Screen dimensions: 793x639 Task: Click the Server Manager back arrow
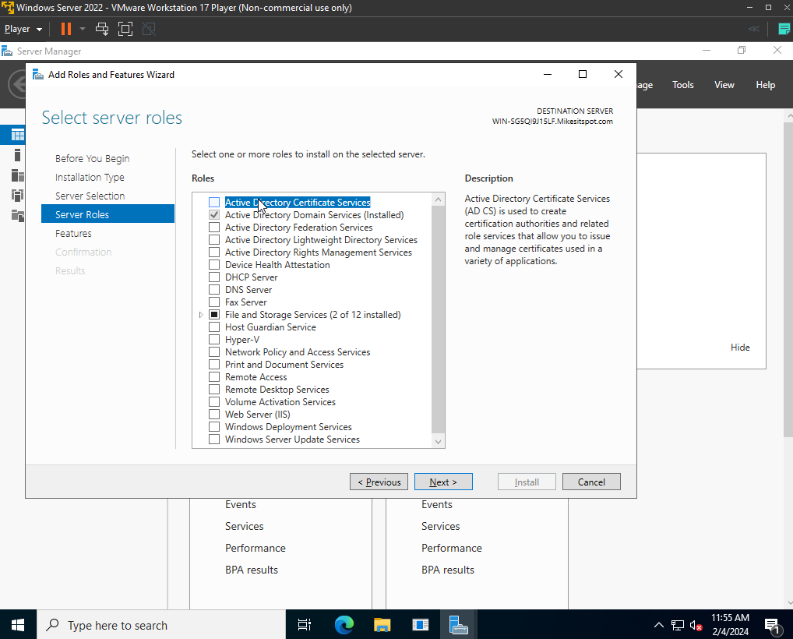(x=17, y=84)
